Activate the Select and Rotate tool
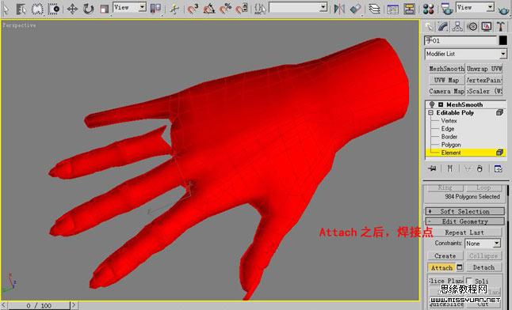The height and width of the screenshot is (310, 512). click(88, 9)
